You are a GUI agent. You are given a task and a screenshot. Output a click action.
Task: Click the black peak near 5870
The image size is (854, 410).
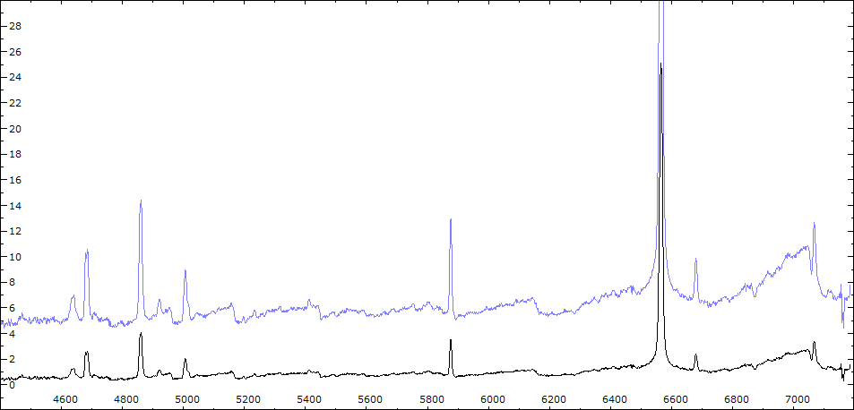451,340
